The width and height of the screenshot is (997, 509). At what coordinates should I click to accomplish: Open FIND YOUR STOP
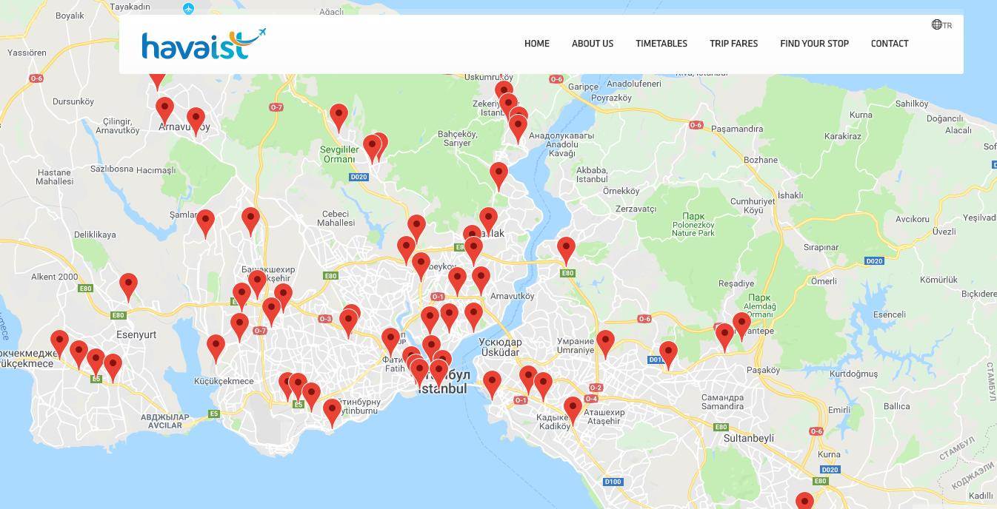[x=814, y=44]
